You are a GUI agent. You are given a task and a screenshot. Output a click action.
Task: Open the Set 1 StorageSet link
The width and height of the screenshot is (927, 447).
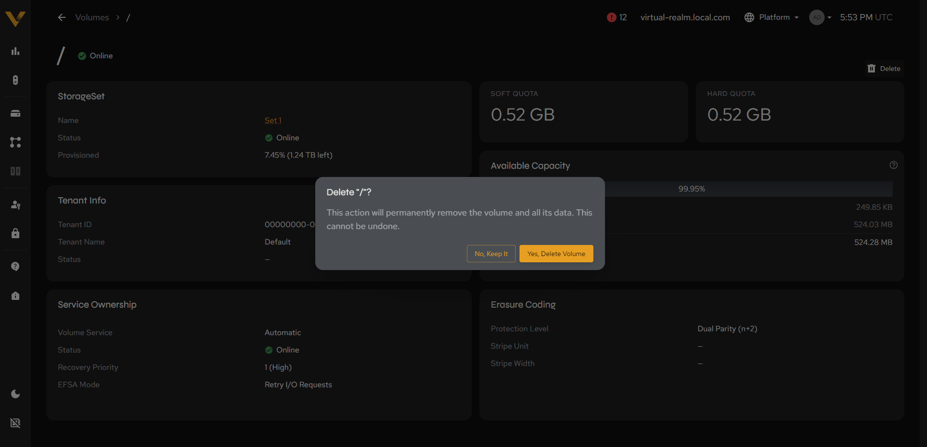pyautogui.click(x=273, y=121)
